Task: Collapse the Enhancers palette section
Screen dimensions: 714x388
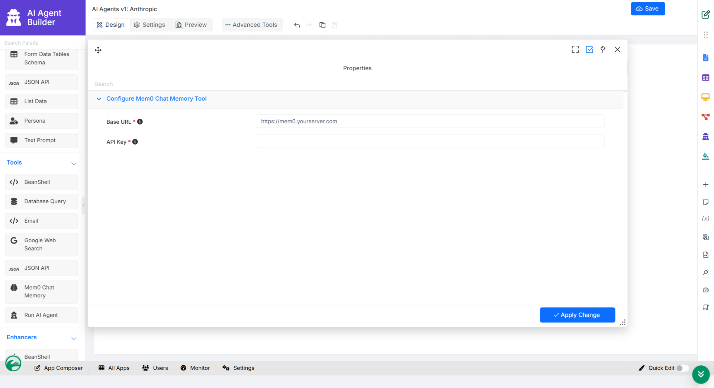Action: [74, 338]
